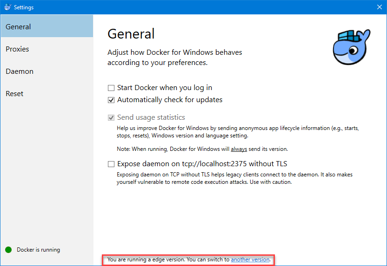Screen dimensions: 387x266
Task: Click the green Docker running status indicator
Action: pyautogui.click(x=8, y=250)
